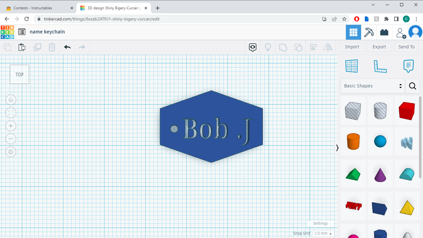Click TOP on the view cube

19,74
